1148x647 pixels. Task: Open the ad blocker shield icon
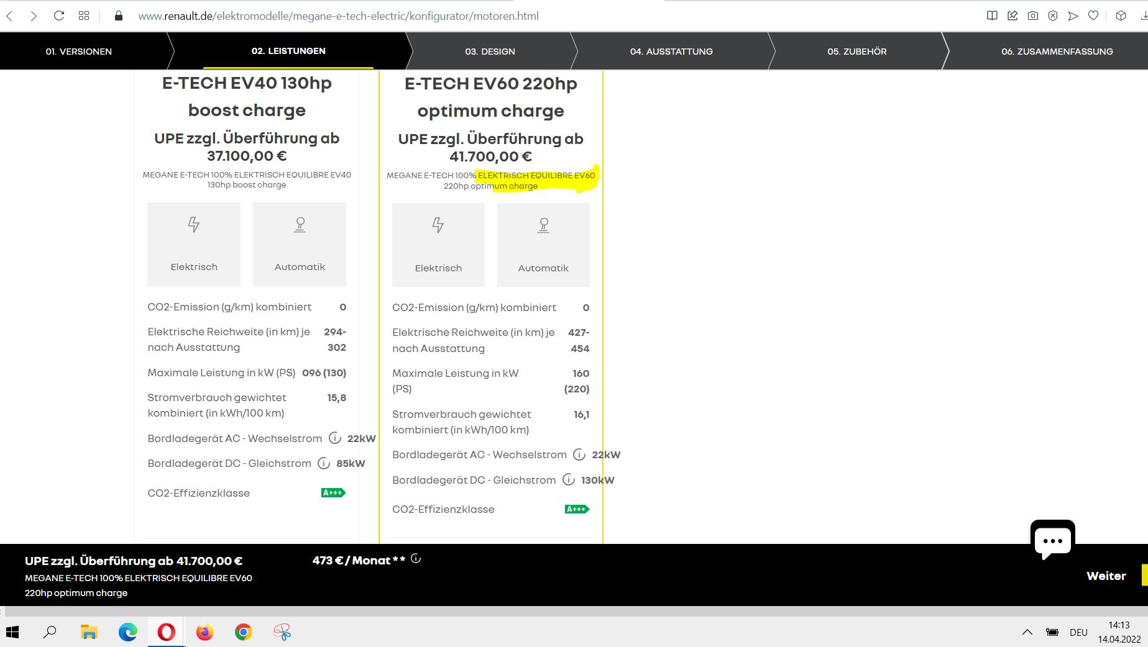coord(1053,16)
